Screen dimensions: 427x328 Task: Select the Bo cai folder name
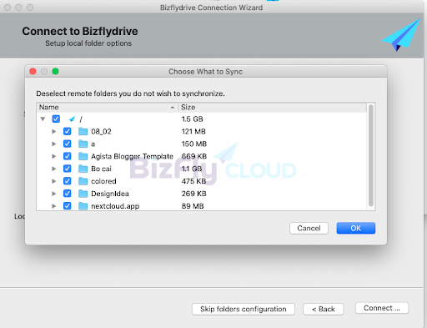tap(101, 169)
